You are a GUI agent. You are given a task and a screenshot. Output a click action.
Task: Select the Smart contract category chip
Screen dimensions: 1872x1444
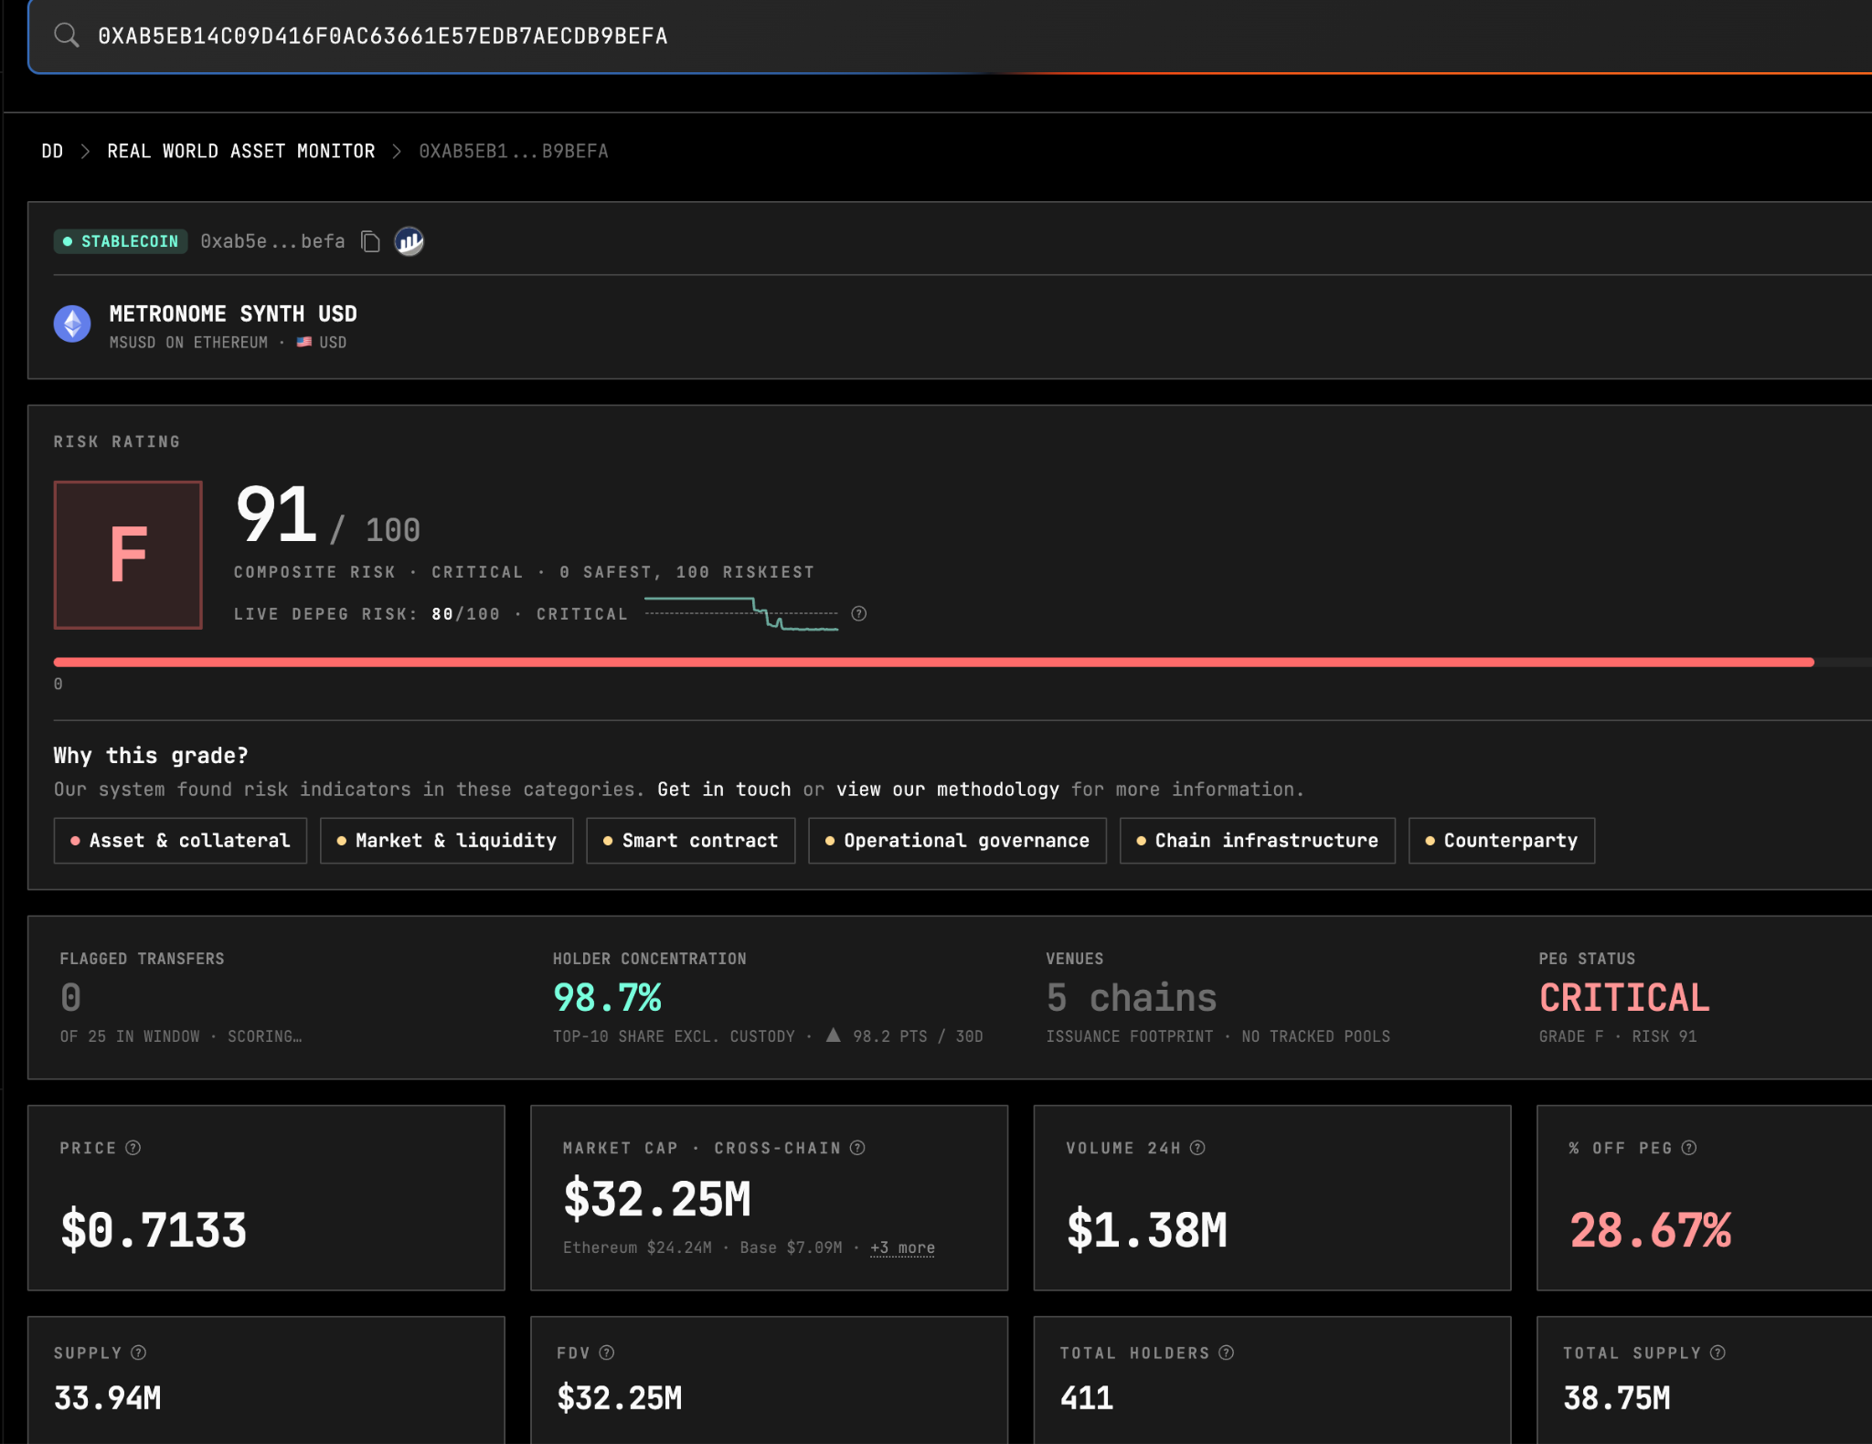[691, 840]
